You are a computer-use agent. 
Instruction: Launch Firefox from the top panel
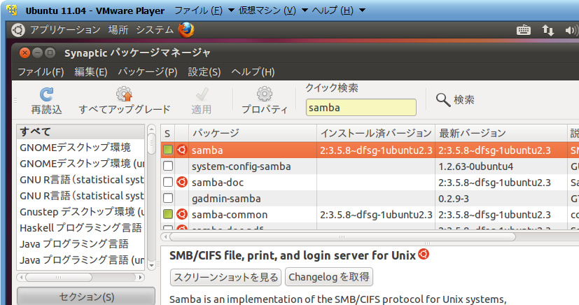point(186,30)
